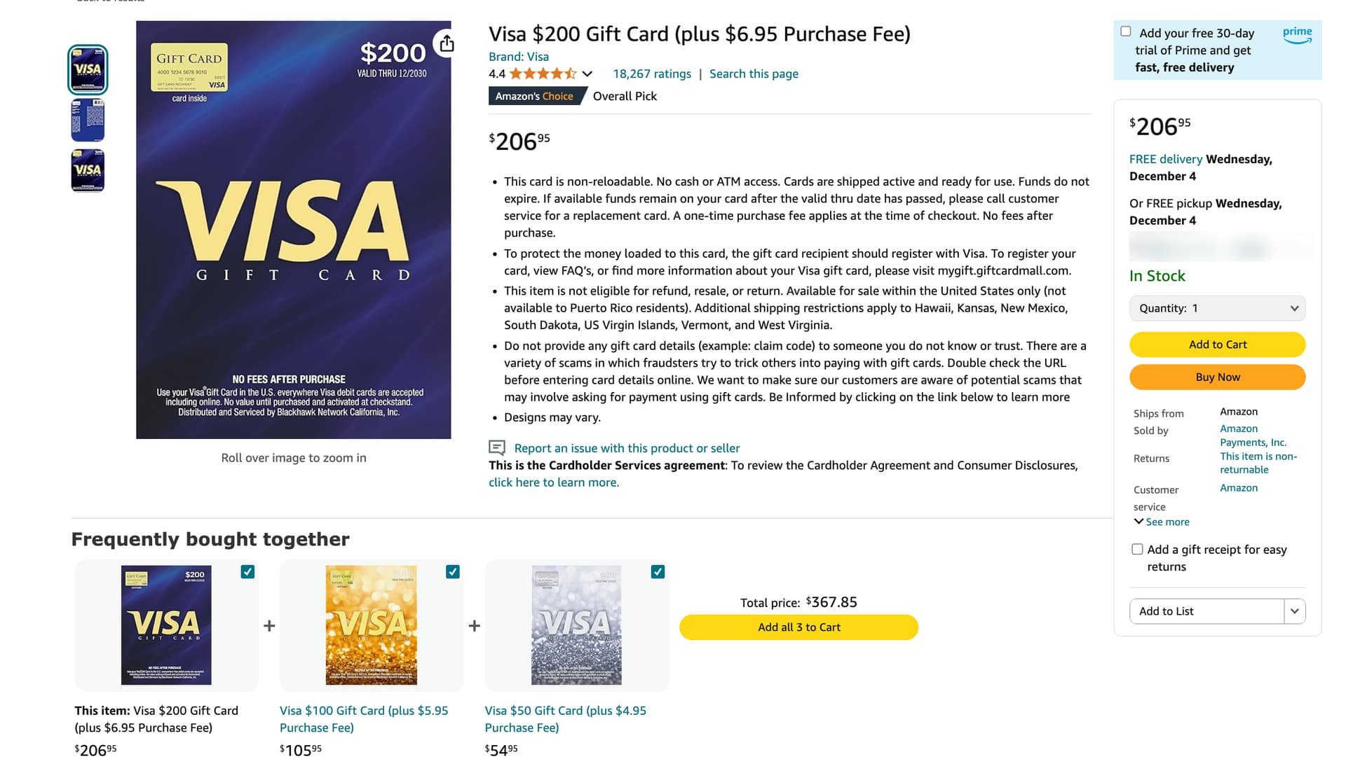Viewport: 1346px width, 766px height.
Task: Uncheck the Visa $50 Gift Card bundle checkbox
Action: tap(658, 572)
